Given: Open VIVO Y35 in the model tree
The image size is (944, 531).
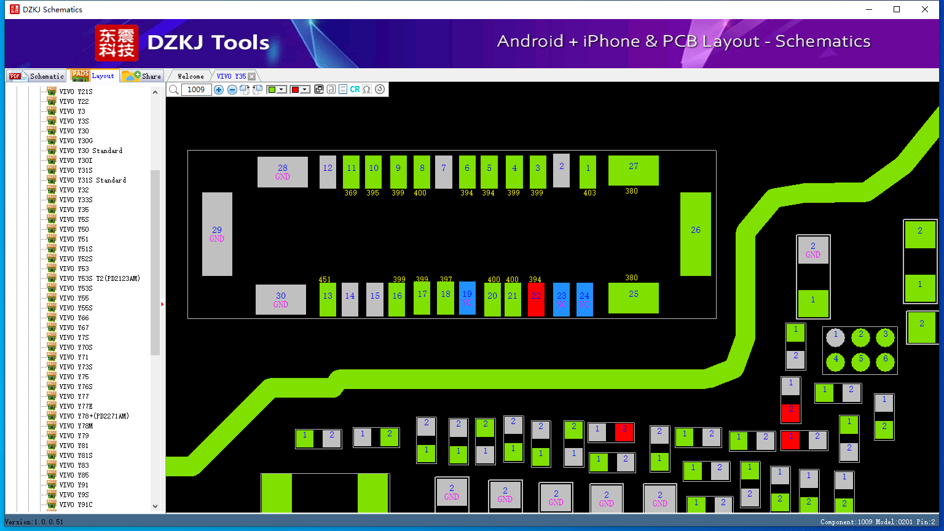Looking at the screenshot, I should (74, 210).
